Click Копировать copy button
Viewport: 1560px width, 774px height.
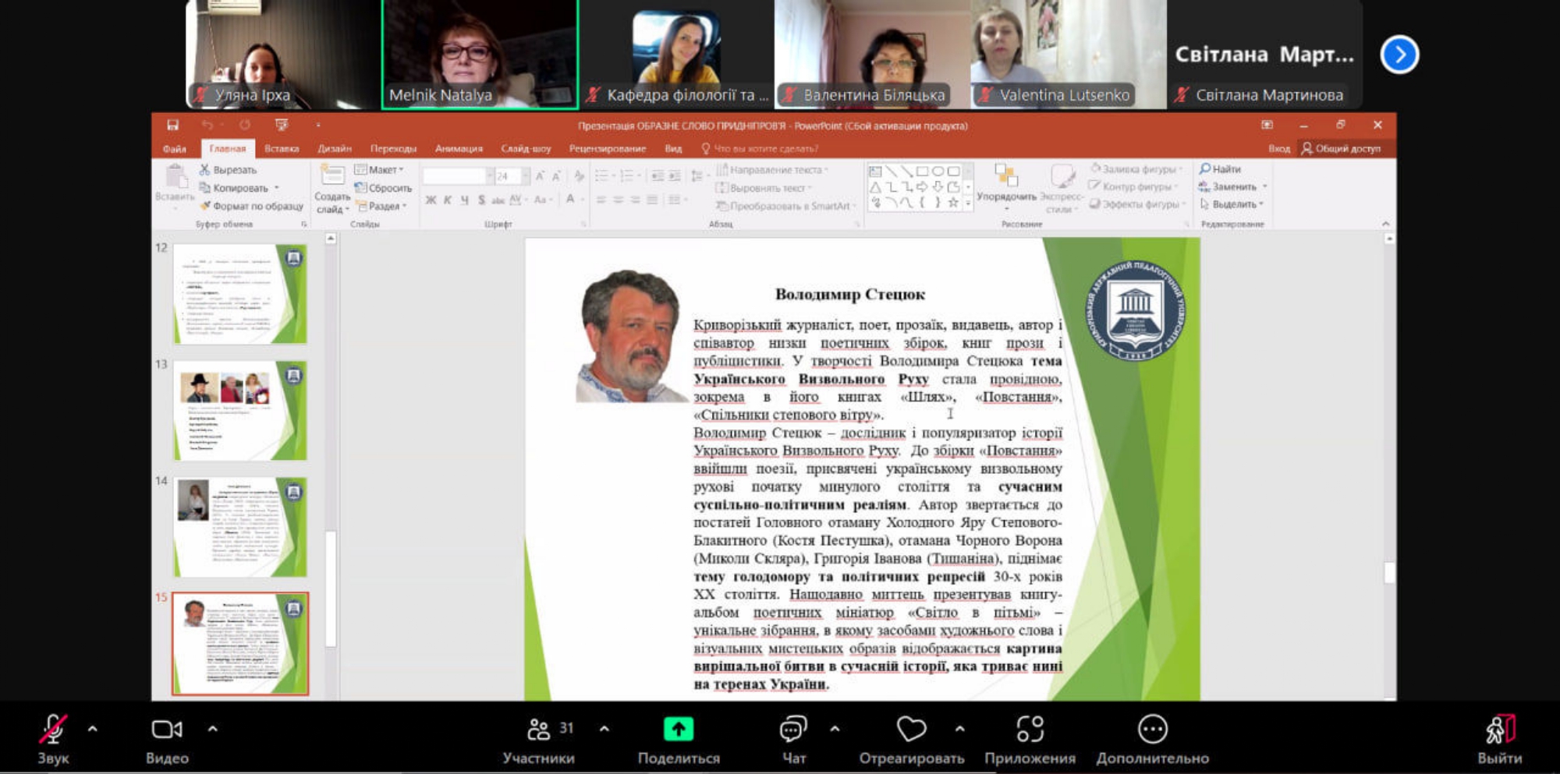pyautogui.click(x=235, y=188)
